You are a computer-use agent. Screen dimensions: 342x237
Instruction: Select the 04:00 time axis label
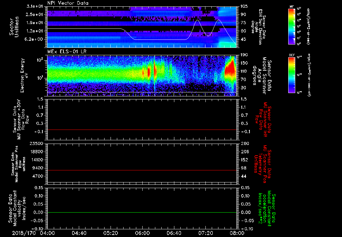(x=47, y=233)
